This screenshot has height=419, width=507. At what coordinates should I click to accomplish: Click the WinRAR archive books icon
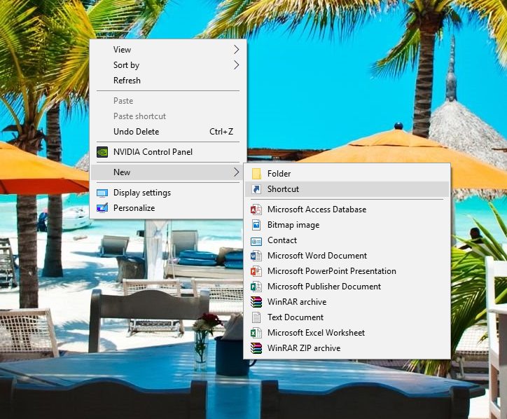[256, 302]
